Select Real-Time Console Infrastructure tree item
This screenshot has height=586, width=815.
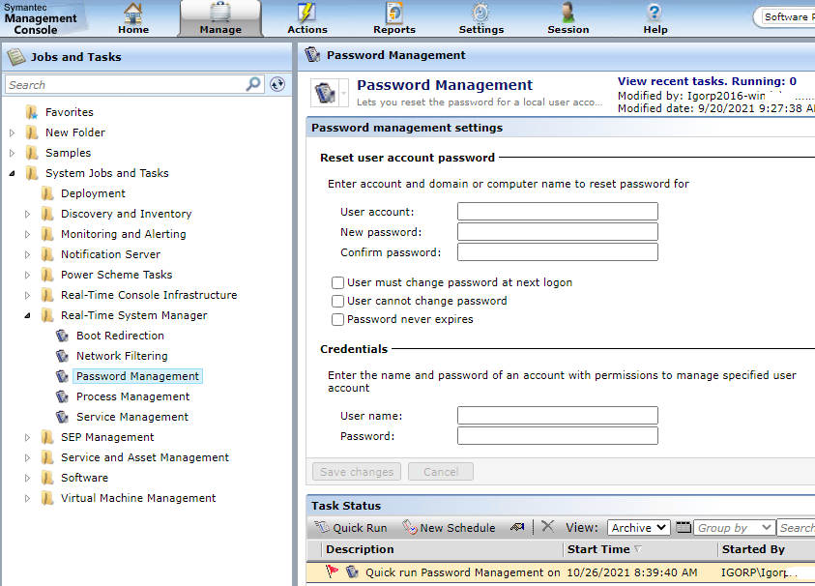(x=149, y=295)
